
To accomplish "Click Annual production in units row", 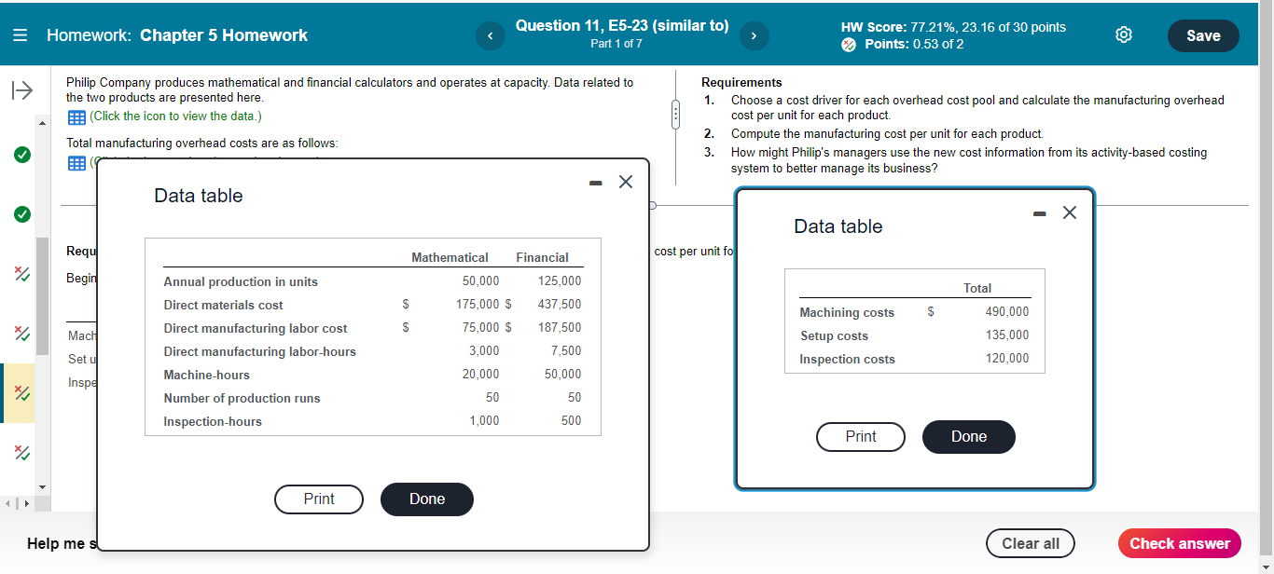I will (x=373, y=281).
